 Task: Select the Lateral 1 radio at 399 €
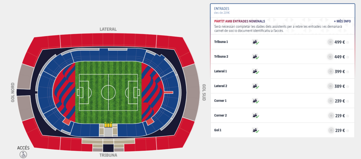click(x=330, y=71)
